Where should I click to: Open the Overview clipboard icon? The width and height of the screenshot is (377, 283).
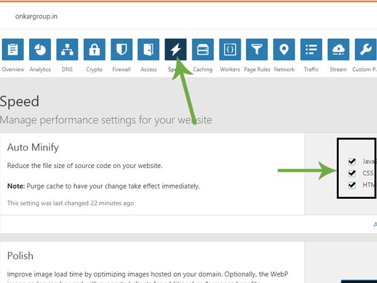[13, 49]
